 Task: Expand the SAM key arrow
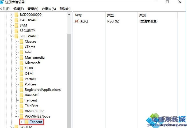[11, 25]
